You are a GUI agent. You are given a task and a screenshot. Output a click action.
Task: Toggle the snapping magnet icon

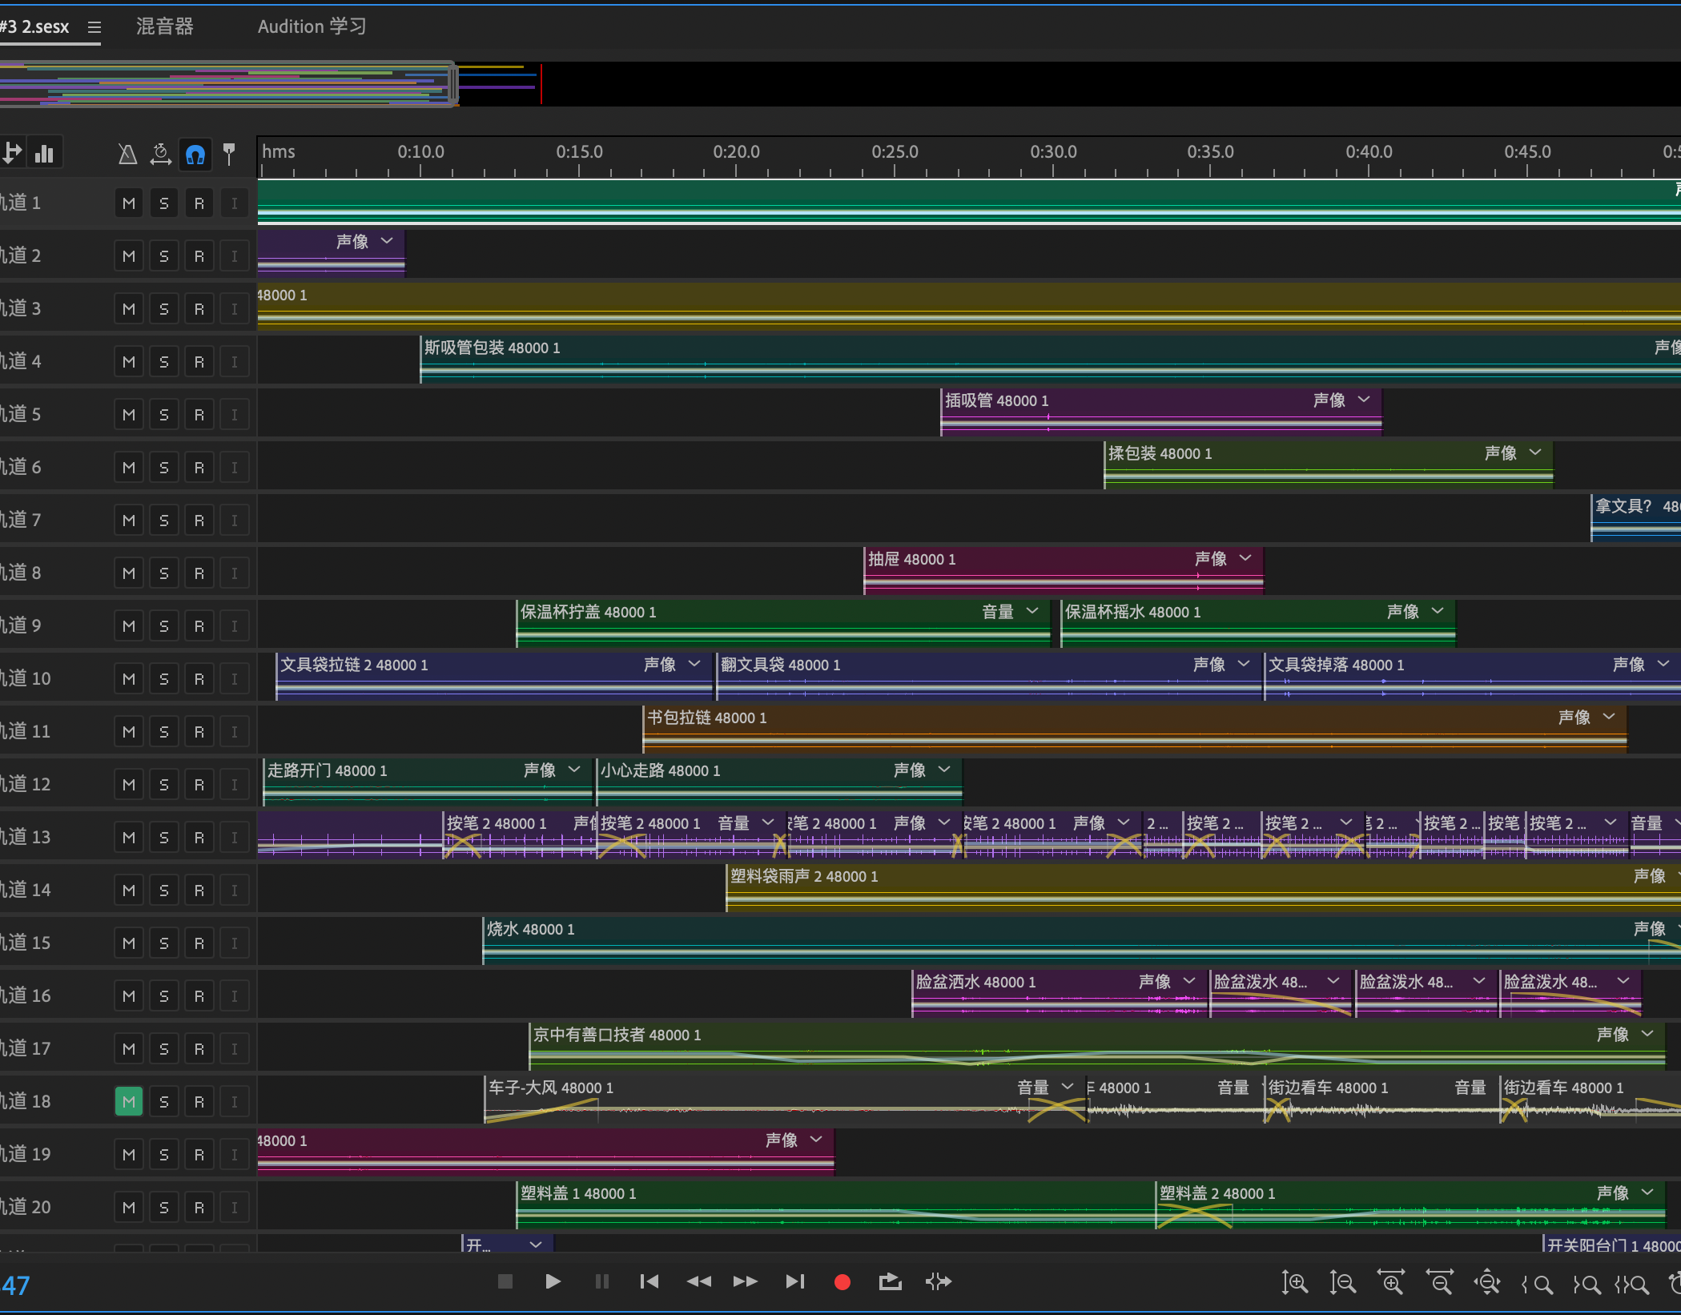[x=195, y=154]
